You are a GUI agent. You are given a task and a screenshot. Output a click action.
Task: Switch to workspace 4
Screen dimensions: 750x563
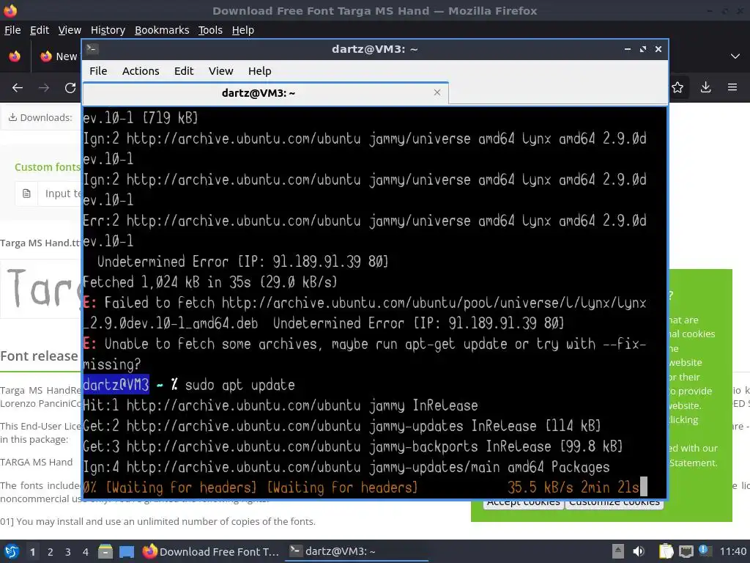pos(86,552)
